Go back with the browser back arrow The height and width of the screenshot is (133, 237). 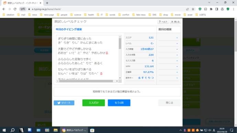point(4,9)
